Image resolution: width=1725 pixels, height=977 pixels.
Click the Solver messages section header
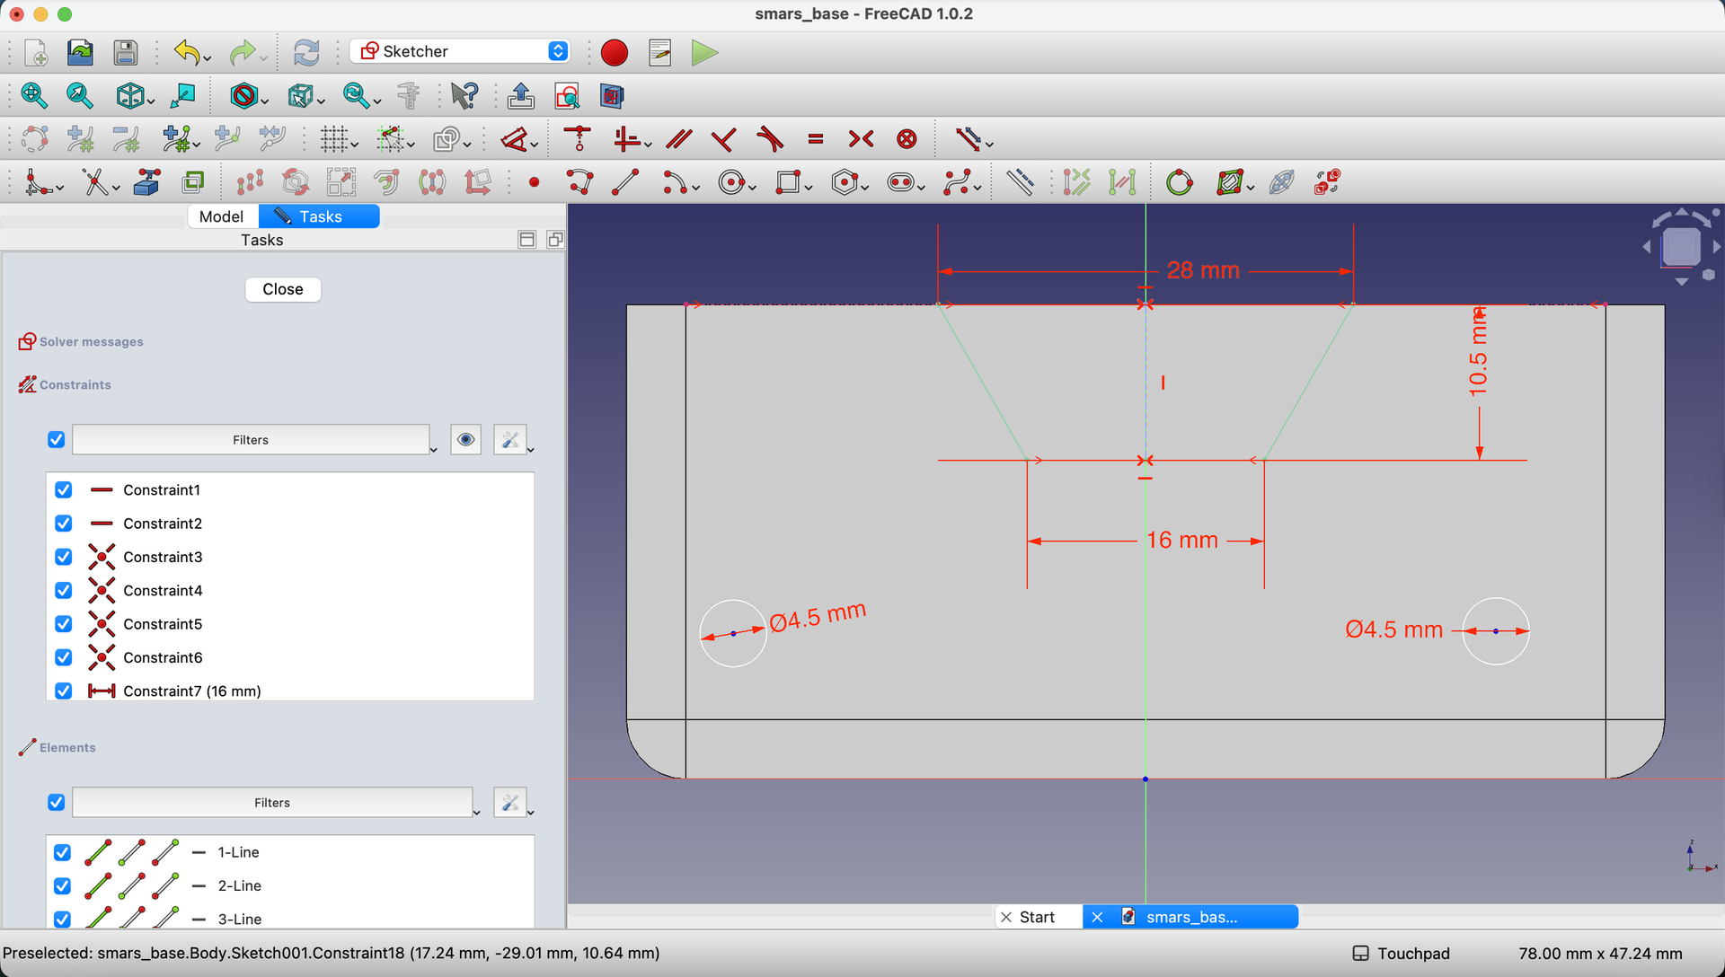coord(91,342)
